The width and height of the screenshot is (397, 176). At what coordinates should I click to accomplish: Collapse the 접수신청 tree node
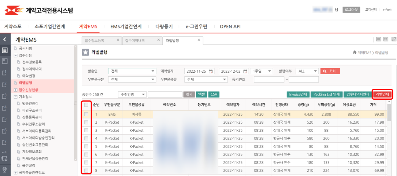pos(16,55)
